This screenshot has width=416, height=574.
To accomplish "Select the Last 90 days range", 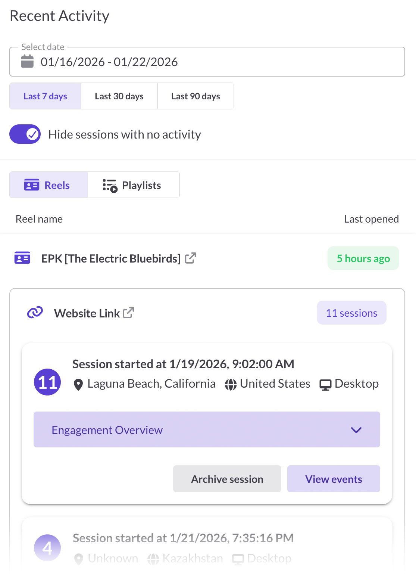I will [x=196, y=96].
